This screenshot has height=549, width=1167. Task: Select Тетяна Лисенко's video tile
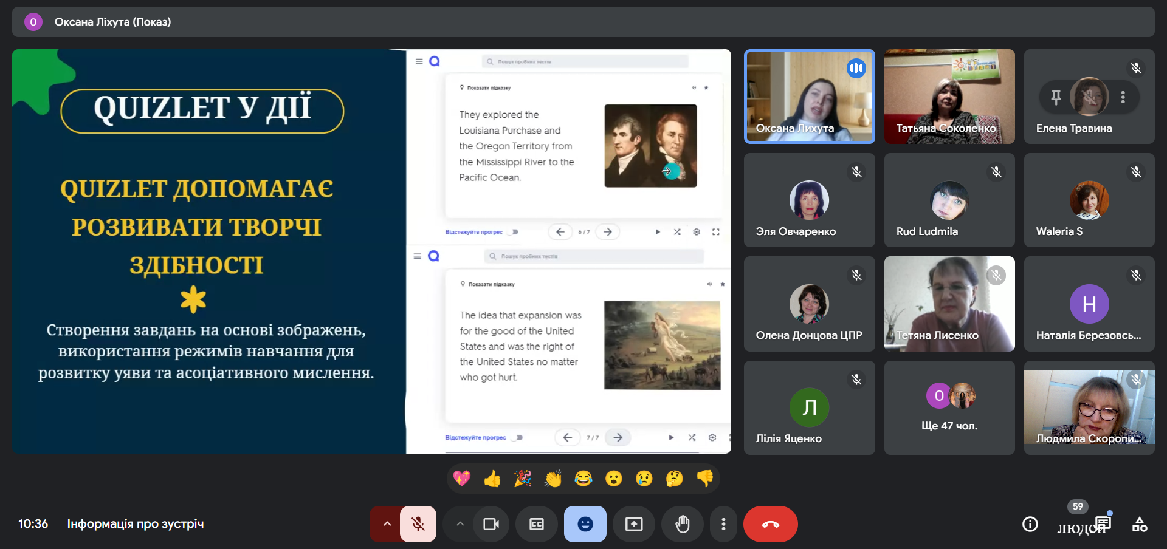pos(949,304)
